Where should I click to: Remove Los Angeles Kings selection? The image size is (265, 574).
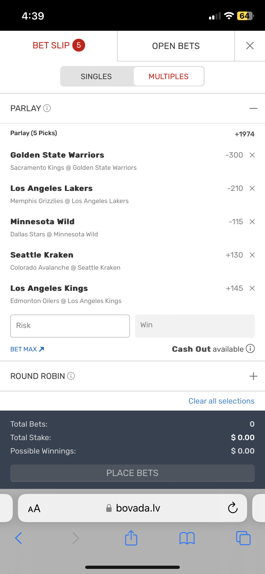(252, 288)
